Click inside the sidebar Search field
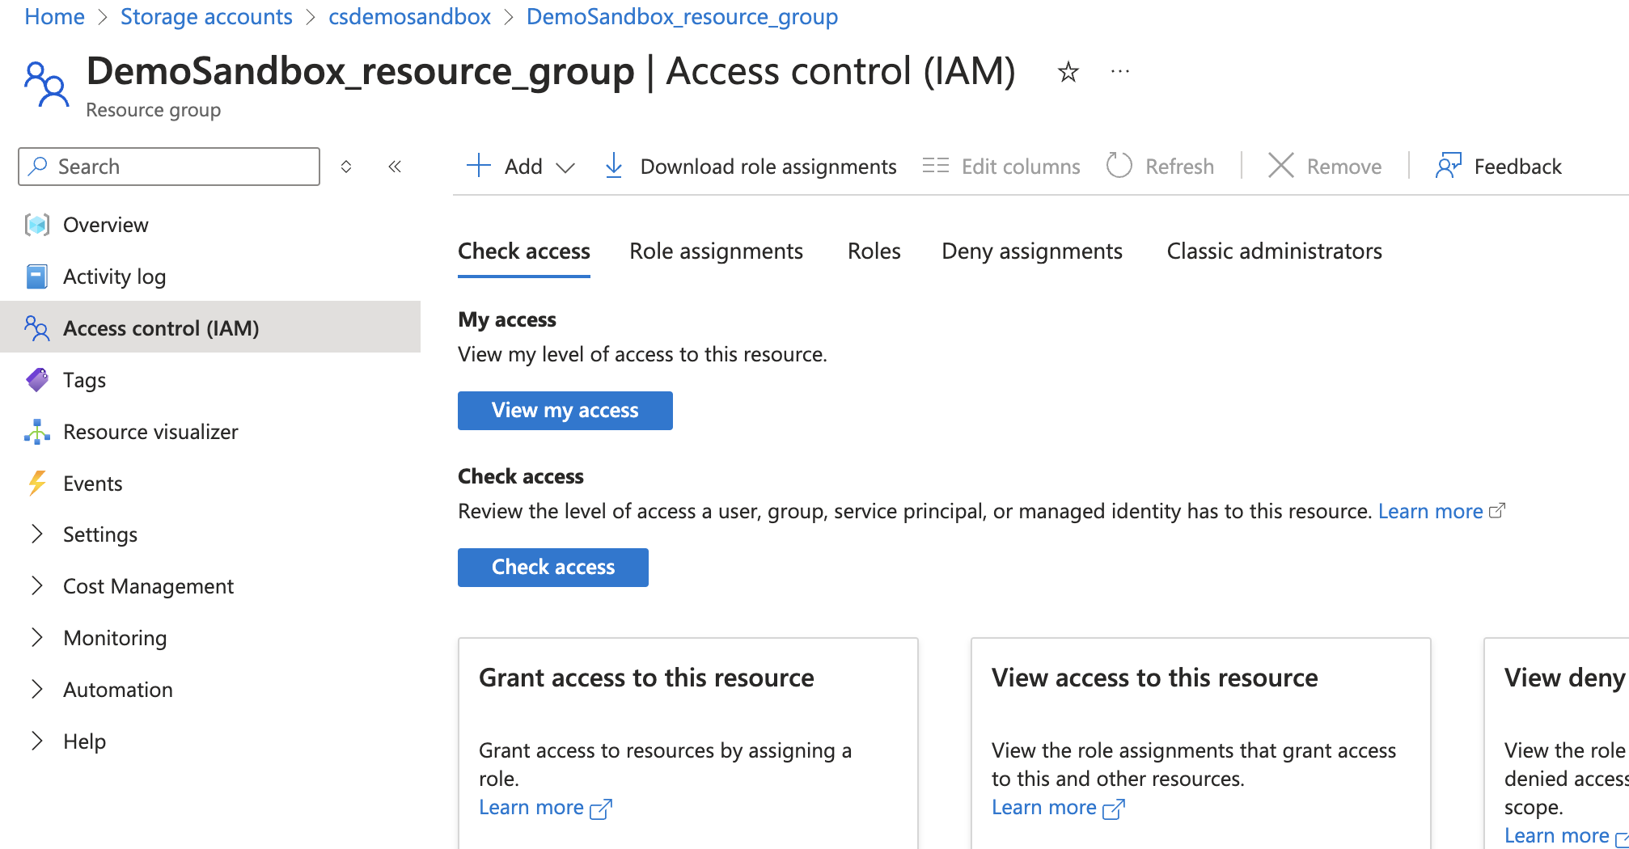1629x849 pixels. point(167,167)
